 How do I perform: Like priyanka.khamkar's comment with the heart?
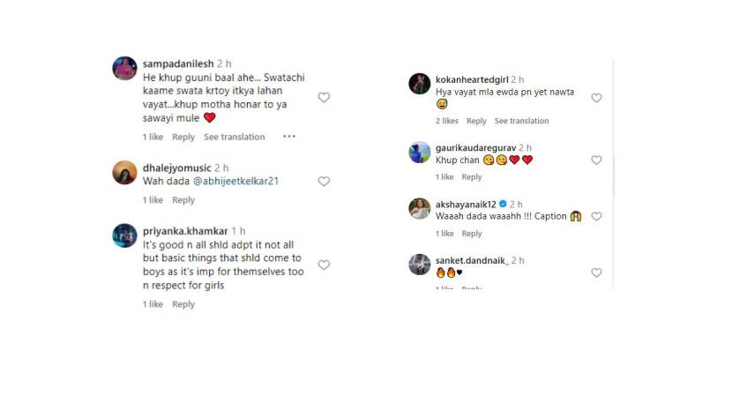click(x=324, y=265)
